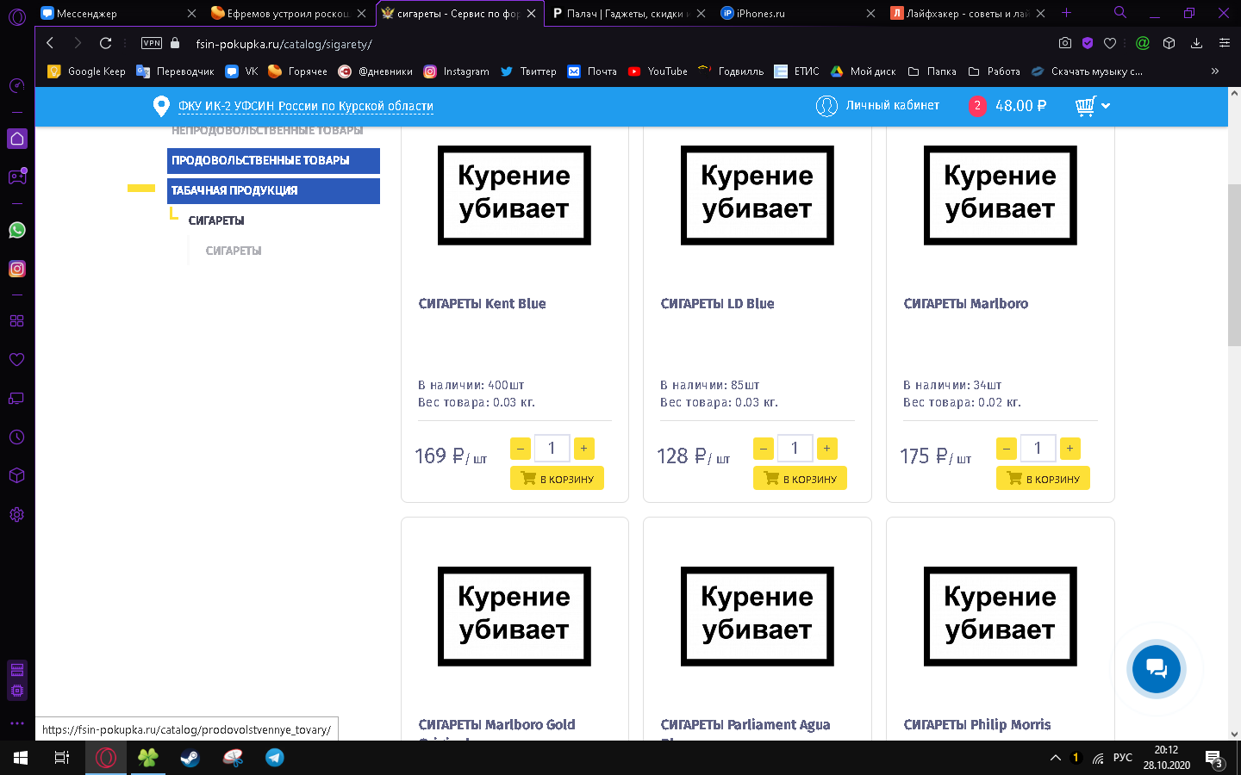
Task: Show more bookmarks chevron
Action: [x=1215, y=71]
